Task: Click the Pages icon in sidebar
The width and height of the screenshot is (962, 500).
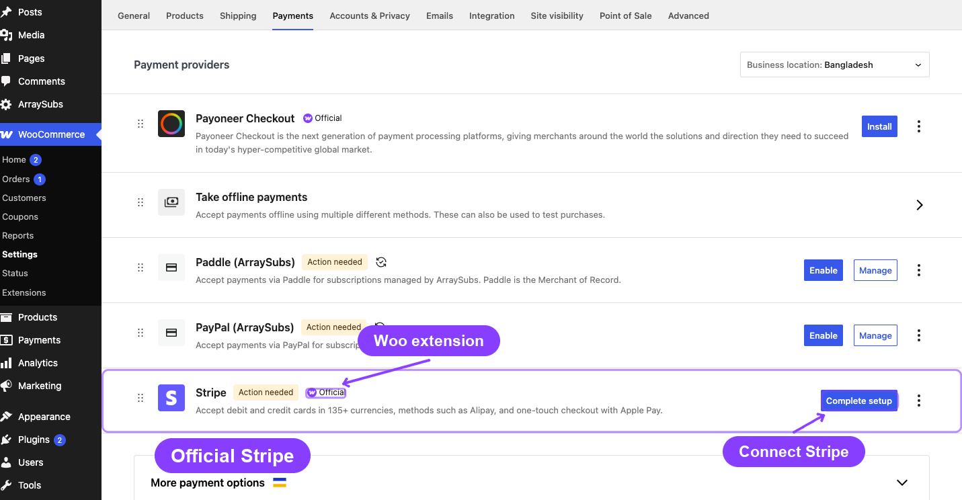Action: (x=6, y=58)
